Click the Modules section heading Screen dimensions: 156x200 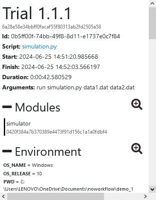(38, 107)
